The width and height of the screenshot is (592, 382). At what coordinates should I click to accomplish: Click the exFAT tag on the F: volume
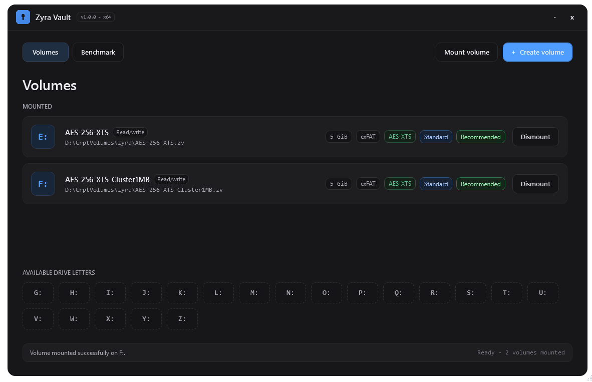368,184
